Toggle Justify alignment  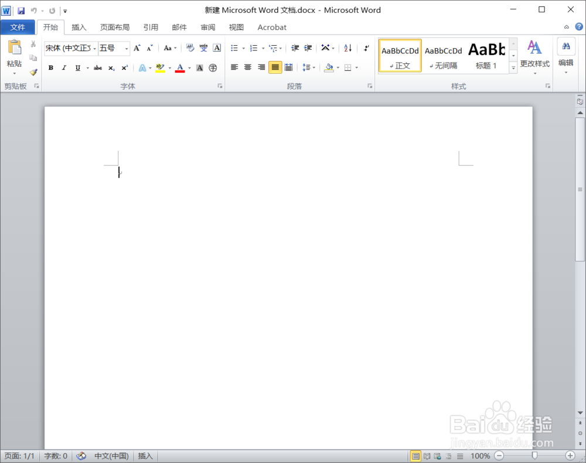[275, 67]
